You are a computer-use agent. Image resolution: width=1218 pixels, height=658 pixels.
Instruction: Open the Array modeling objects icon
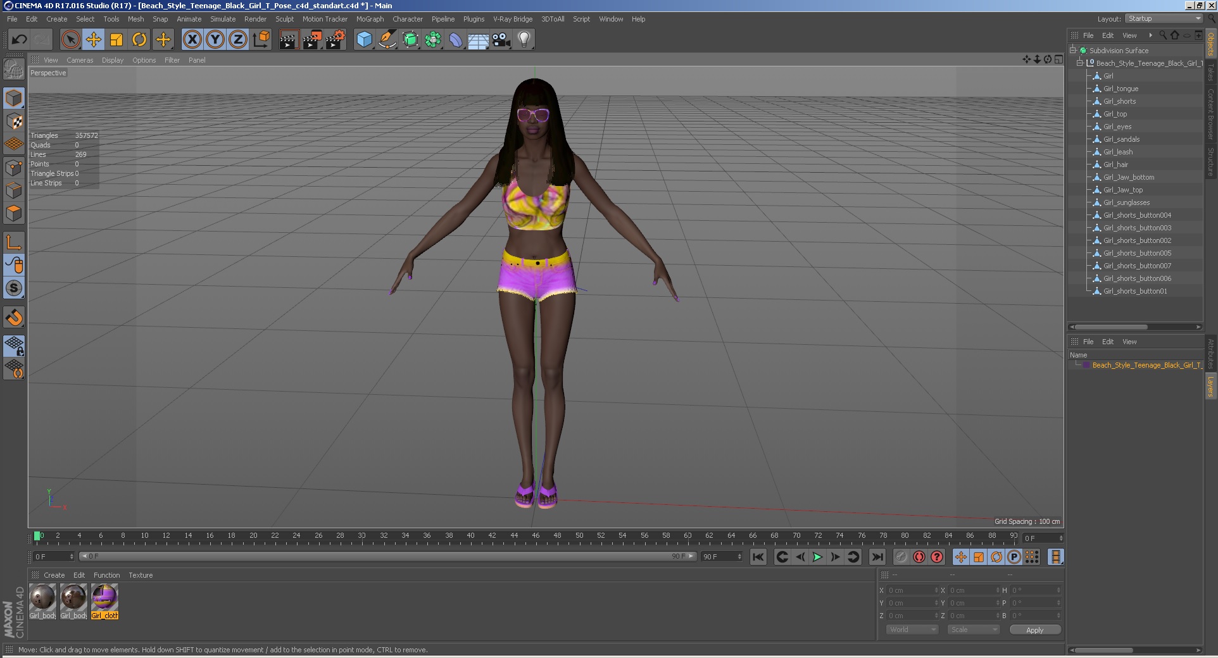pyautogui.click(x=433, y=40)
